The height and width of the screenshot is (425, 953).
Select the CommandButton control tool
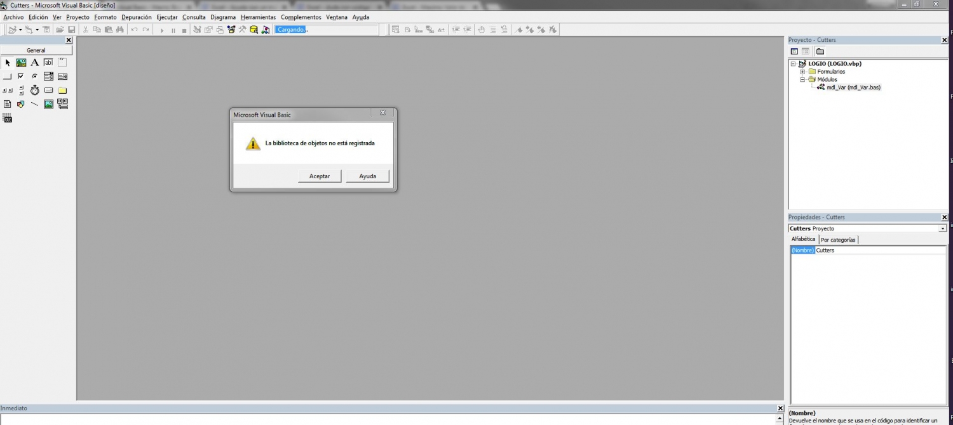pos(8,76)
